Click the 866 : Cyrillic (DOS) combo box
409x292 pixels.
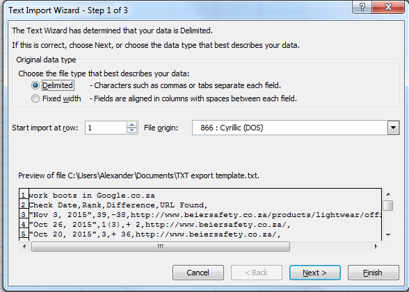[x=296, y=128]
